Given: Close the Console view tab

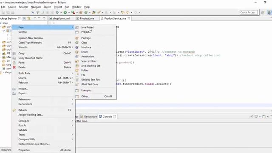Looking at the screenshot, I should pyautogui.click(x=114, y=116).
